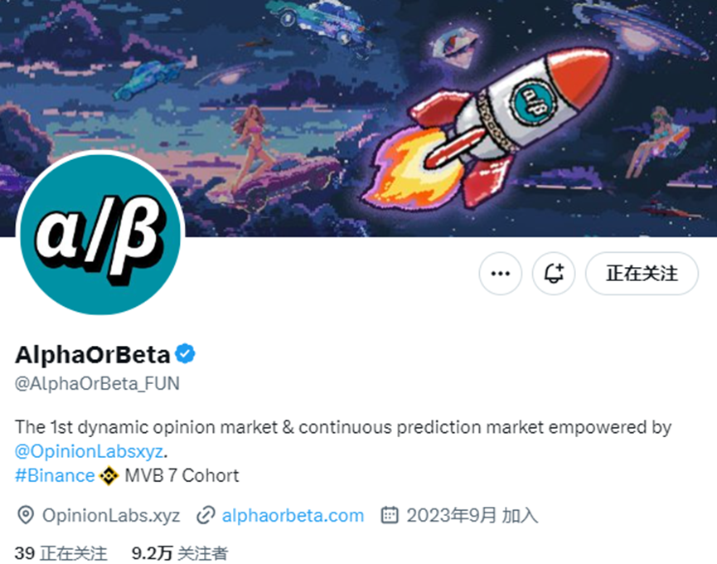Open the @OpinionLabsxyz mention link

click(90, 451)
